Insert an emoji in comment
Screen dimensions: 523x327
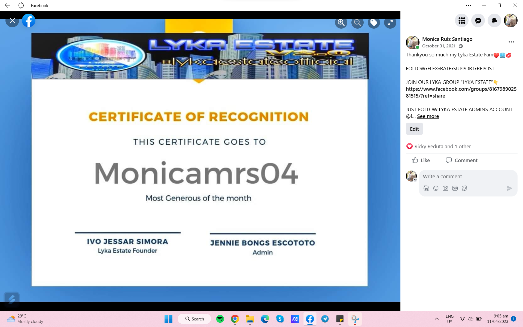click(436, 189)
